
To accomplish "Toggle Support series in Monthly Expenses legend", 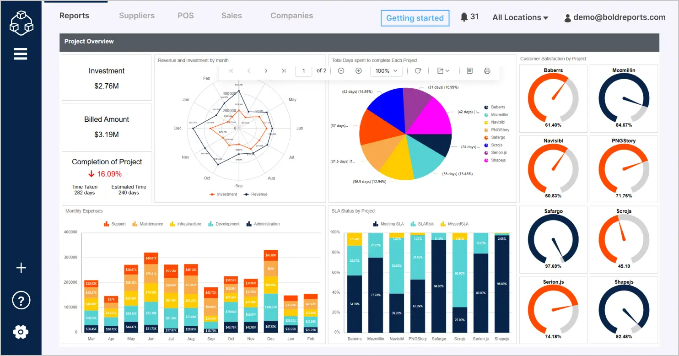I will pos(114,224).
